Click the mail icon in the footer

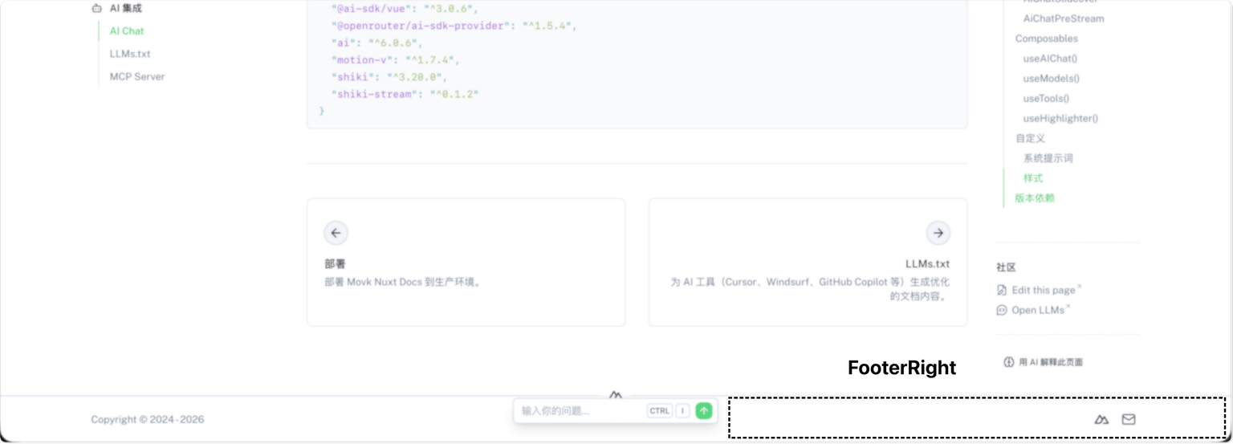[x=1128, y=419]
